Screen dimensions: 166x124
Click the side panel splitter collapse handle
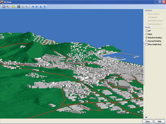pyautogui.click(x=144, y=64)
